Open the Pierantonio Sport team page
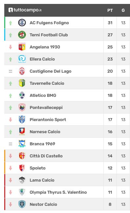The height and width of the screenshot is (213, 130). (48, 119)
